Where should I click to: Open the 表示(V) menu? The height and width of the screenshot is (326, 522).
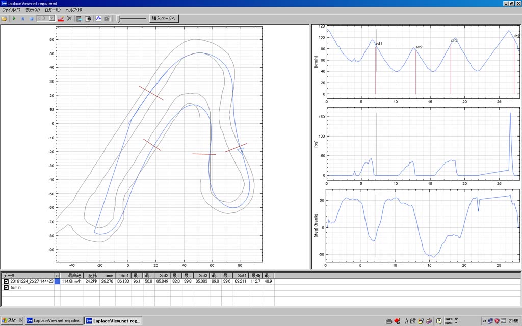(32, 10)
